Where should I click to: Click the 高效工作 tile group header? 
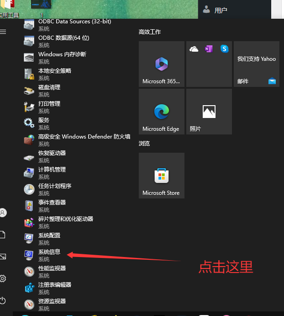150,32
